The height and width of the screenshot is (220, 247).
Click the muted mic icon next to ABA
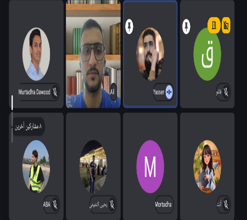point(55,204)
